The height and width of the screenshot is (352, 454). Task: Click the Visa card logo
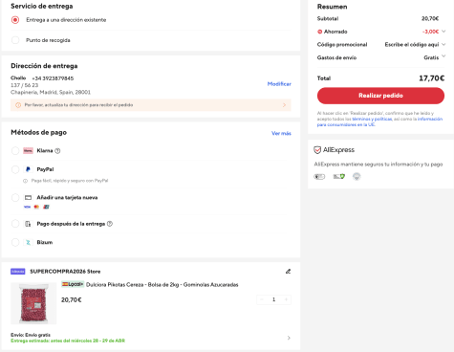tap(27, 207)
